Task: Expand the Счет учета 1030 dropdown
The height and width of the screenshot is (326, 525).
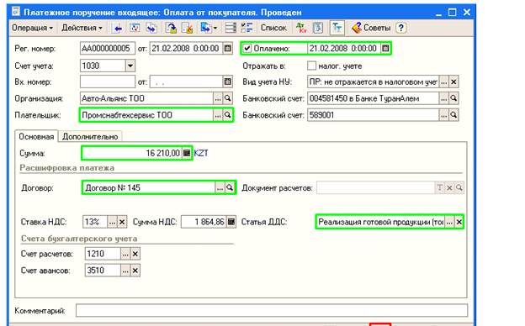Action: pyautogui.click(x=130, y=66)
